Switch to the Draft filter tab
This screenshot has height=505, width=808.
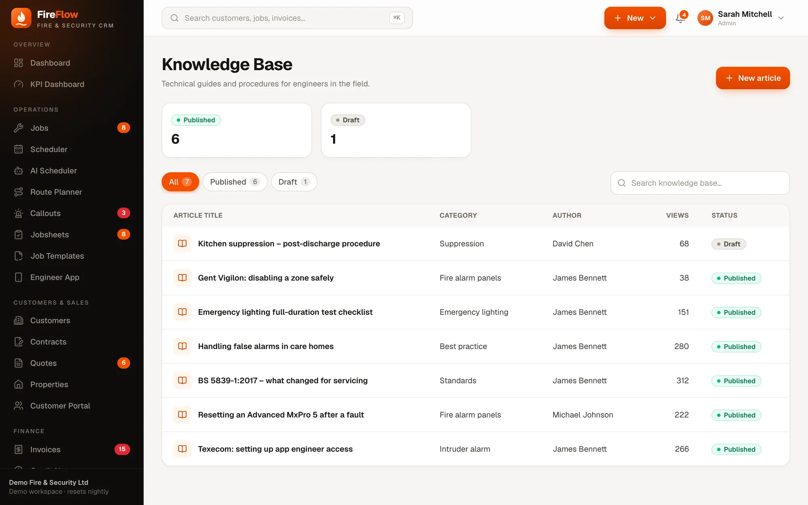294,182
